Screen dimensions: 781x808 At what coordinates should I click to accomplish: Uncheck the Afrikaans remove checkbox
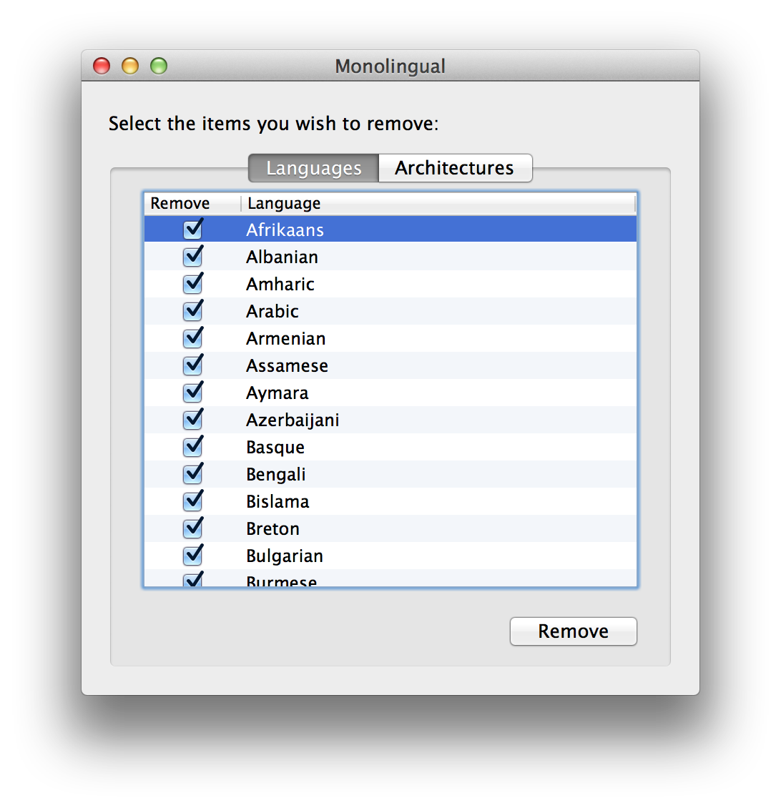click(x=193, y=230)
